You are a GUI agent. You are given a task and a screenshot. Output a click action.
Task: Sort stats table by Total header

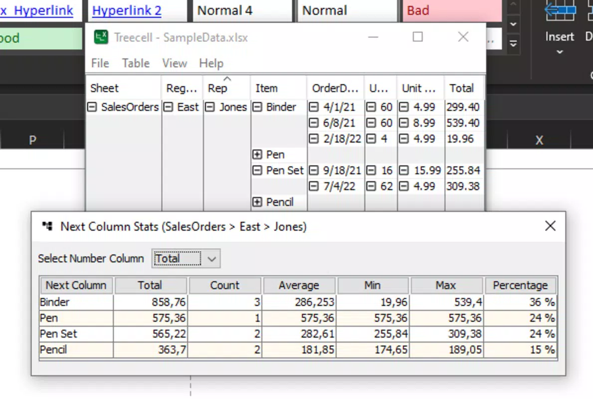tap(150, 285)
